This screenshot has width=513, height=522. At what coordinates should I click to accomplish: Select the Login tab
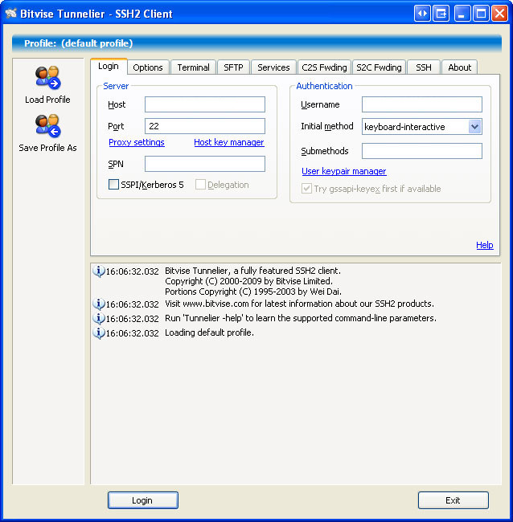[109, 66]
